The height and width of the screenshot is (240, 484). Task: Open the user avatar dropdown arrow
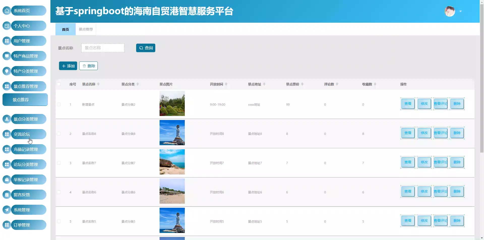coord(461,11)
